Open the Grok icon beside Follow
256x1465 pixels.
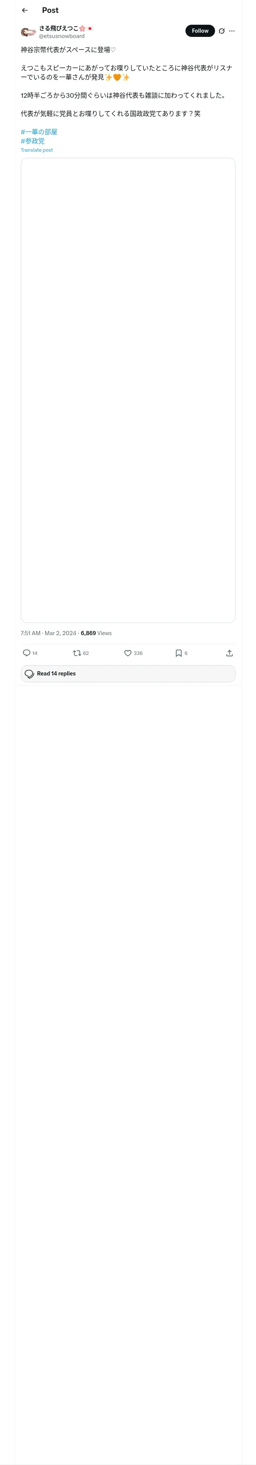(222, 31)
